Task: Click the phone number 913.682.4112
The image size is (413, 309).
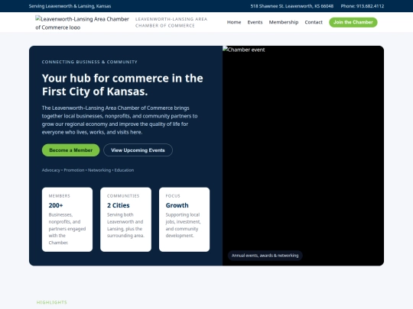Action: [x=363, y=6]
